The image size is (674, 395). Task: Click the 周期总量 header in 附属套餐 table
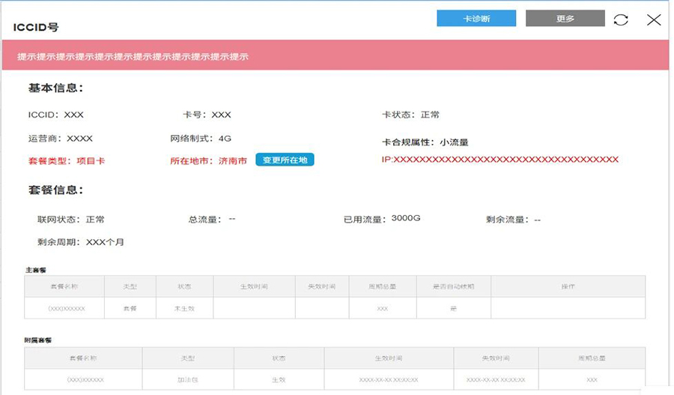pyautogui.click(x=592, y=358)
